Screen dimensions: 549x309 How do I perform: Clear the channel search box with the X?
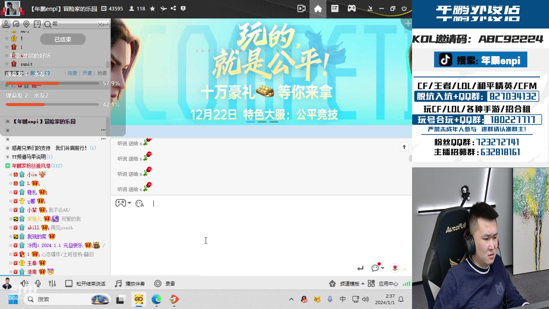click(100, 25)
